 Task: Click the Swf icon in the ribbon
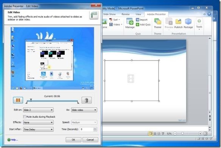pyautogui.click(x=111, y=20)
